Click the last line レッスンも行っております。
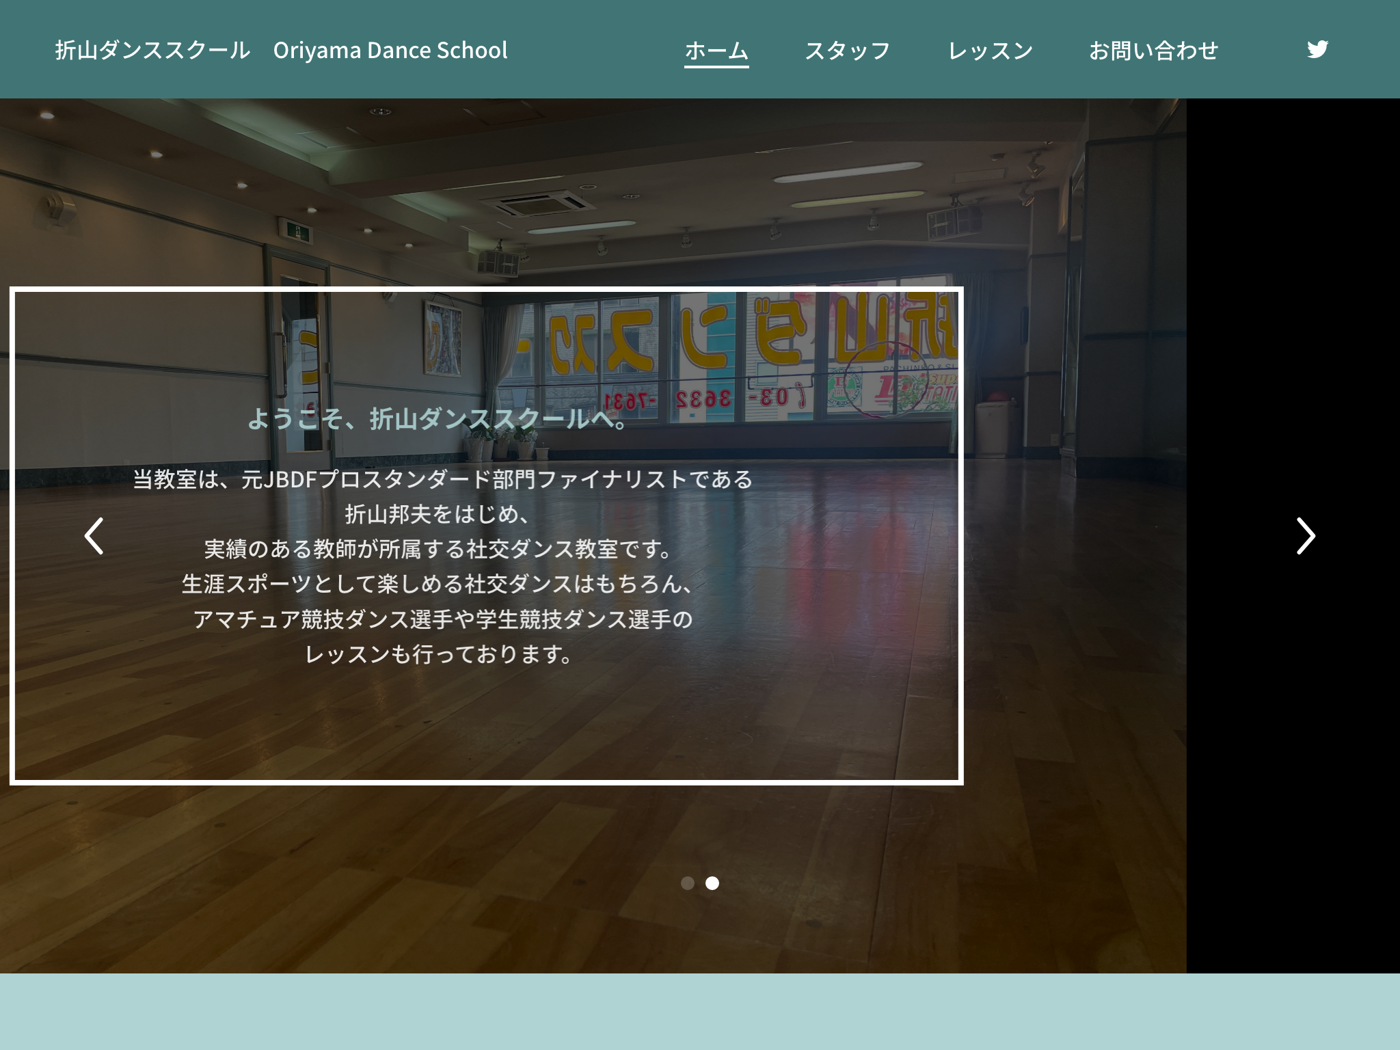 coord(437,654)
